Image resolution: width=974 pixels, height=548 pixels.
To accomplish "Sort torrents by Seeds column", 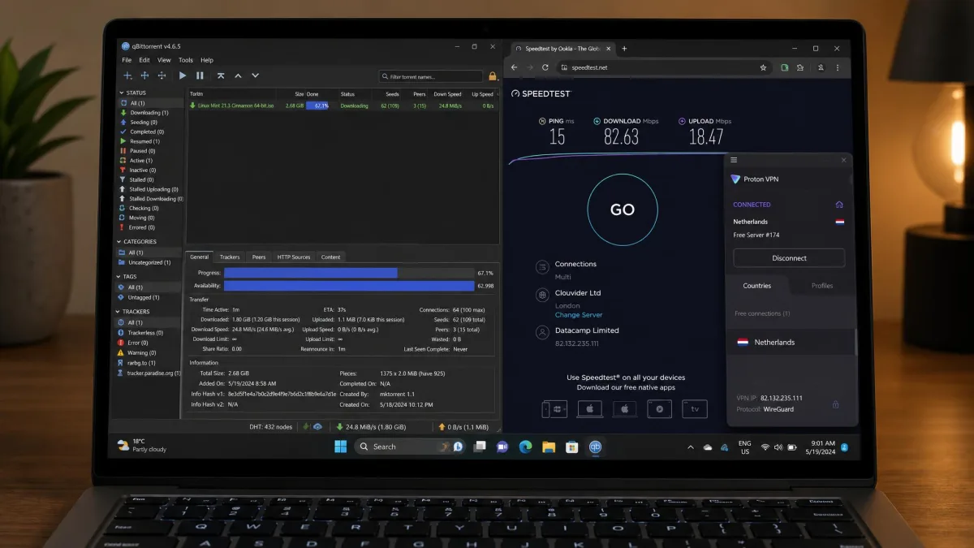I will click(x=392, y=94).
